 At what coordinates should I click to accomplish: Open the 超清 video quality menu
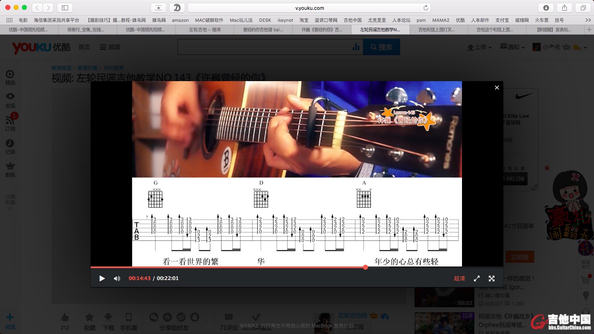click(459, 278)
